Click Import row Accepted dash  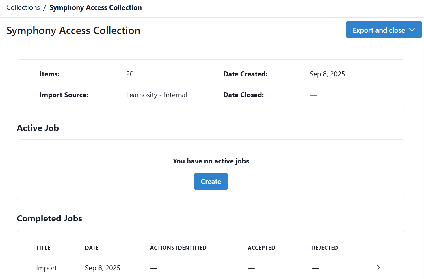point(251,268)
